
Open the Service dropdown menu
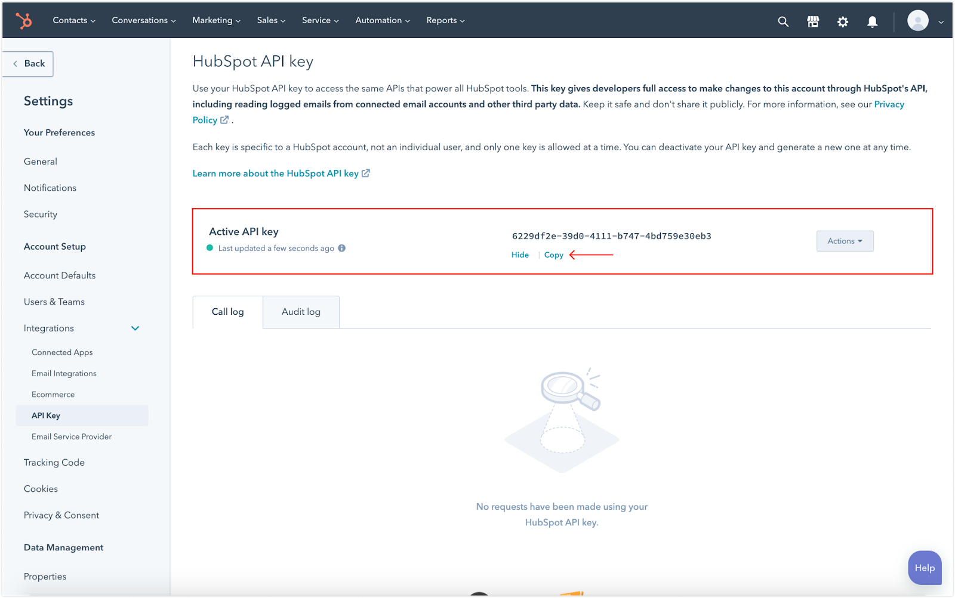(x=320, y=20)
